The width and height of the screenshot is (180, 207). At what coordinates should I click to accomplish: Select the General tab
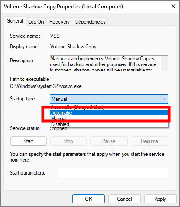(x=15, y=21)
